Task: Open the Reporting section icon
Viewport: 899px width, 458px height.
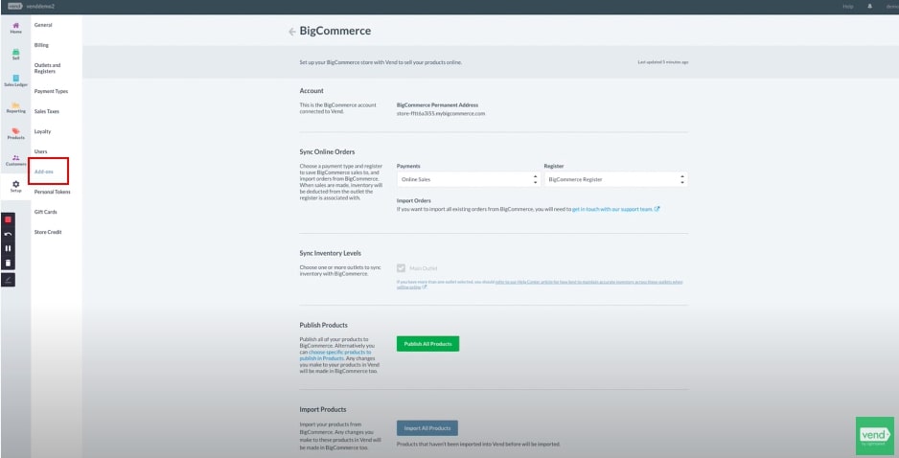Action: point(15,106)
